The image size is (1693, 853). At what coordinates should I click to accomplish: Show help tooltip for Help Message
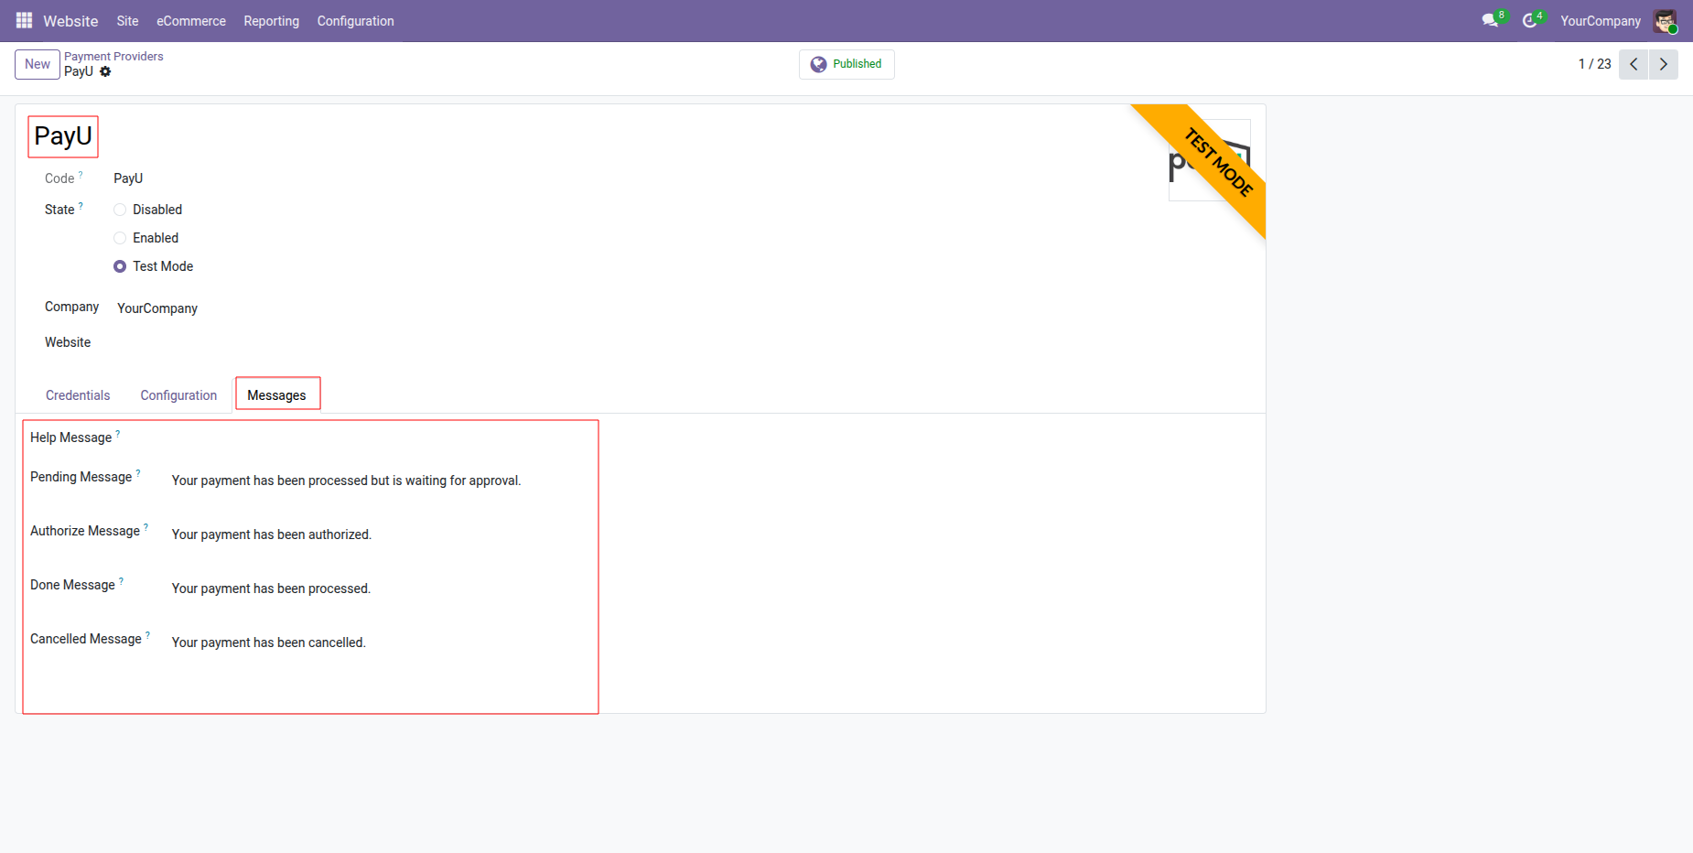pyautogui.click(x=118, y=433)
